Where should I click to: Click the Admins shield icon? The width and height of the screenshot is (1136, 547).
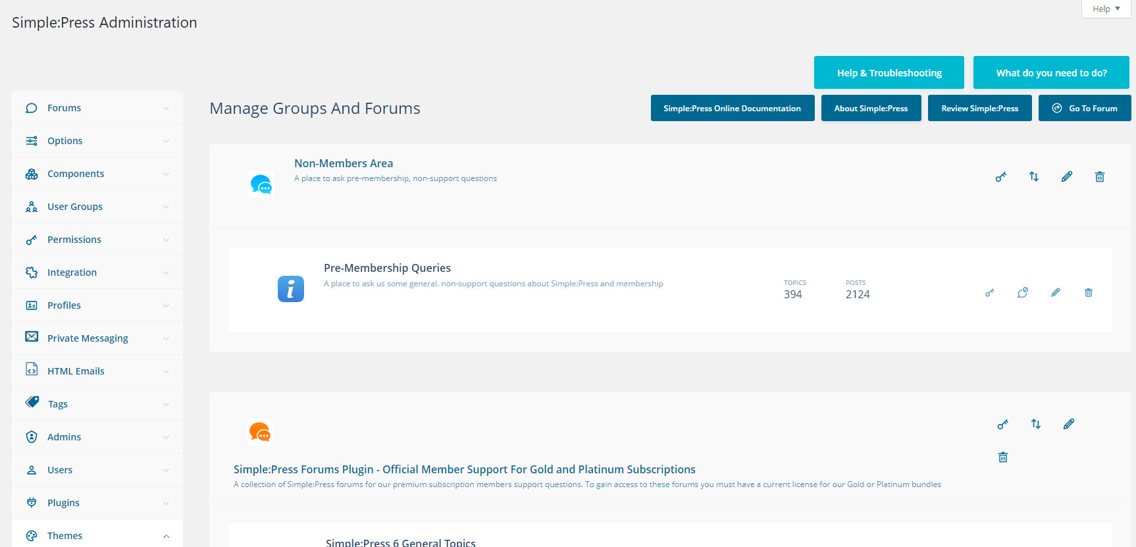tap(31, 437)
